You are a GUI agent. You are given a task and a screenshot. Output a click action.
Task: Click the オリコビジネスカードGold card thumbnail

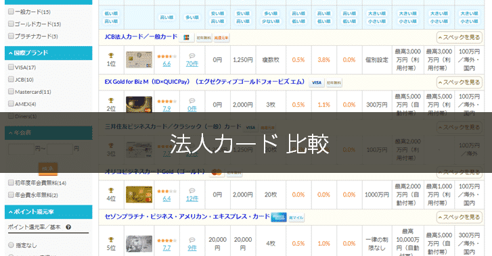139,195
